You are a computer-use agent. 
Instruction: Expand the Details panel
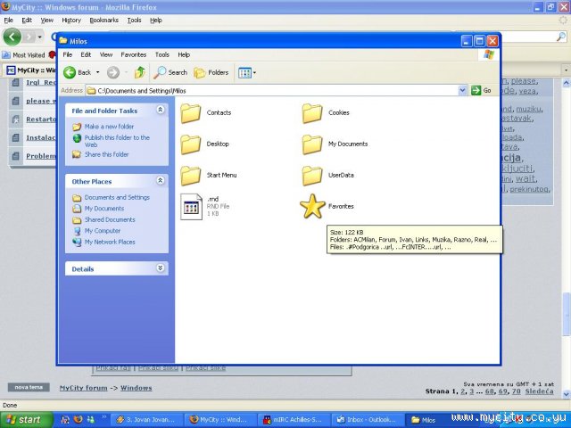pos(161,267)
